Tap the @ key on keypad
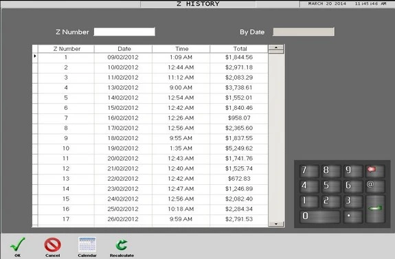Viewport: 395px width, 259px height. click(x=375, y=186)
